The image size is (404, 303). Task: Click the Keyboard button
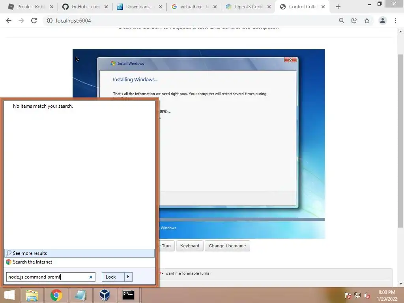tap(190, 246)
